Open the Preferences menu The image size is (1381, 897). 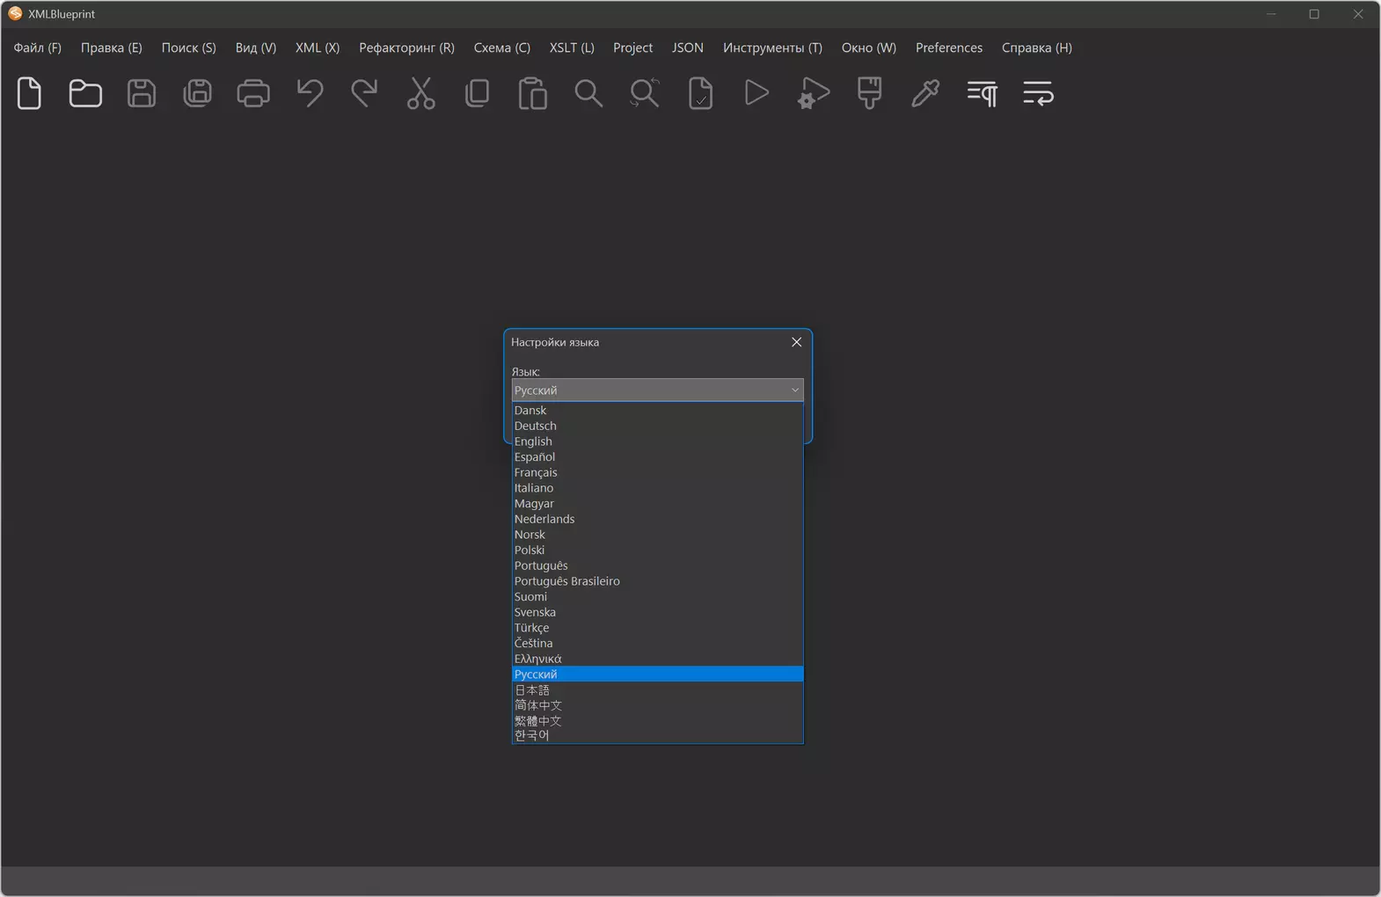pyautogui.click(x=948, y=47)
